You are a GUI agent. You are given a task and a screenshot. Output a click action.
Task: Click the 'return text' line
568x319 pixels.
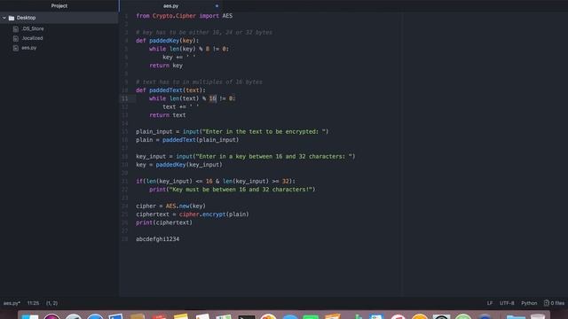(168, 115)
